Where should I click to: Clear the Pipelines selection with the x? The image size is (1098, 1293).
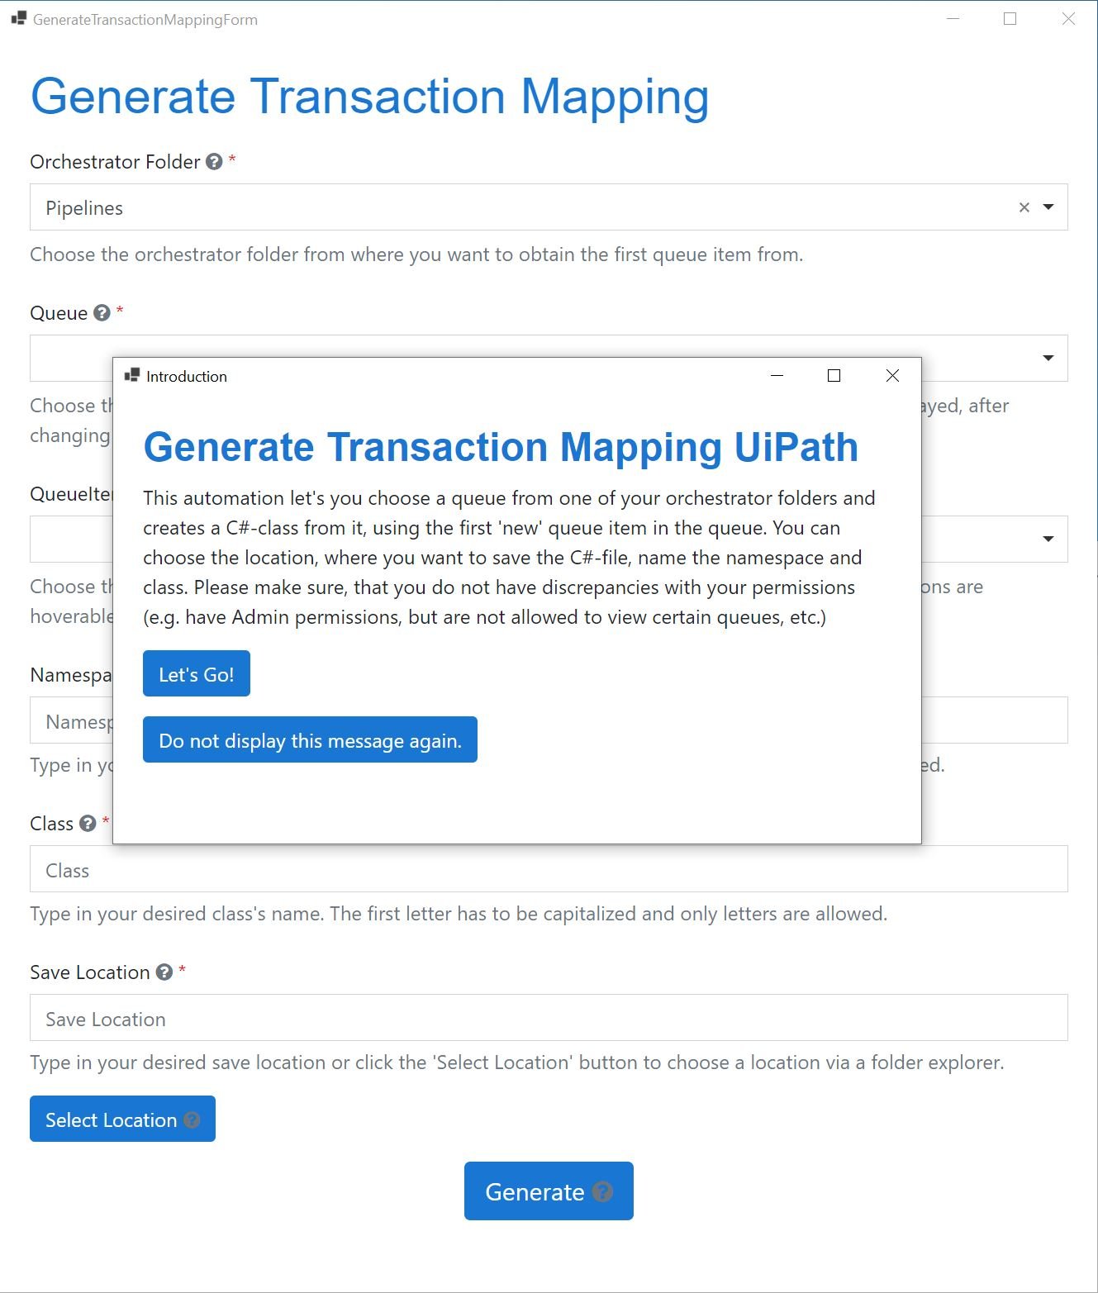tap(1024, 207)
